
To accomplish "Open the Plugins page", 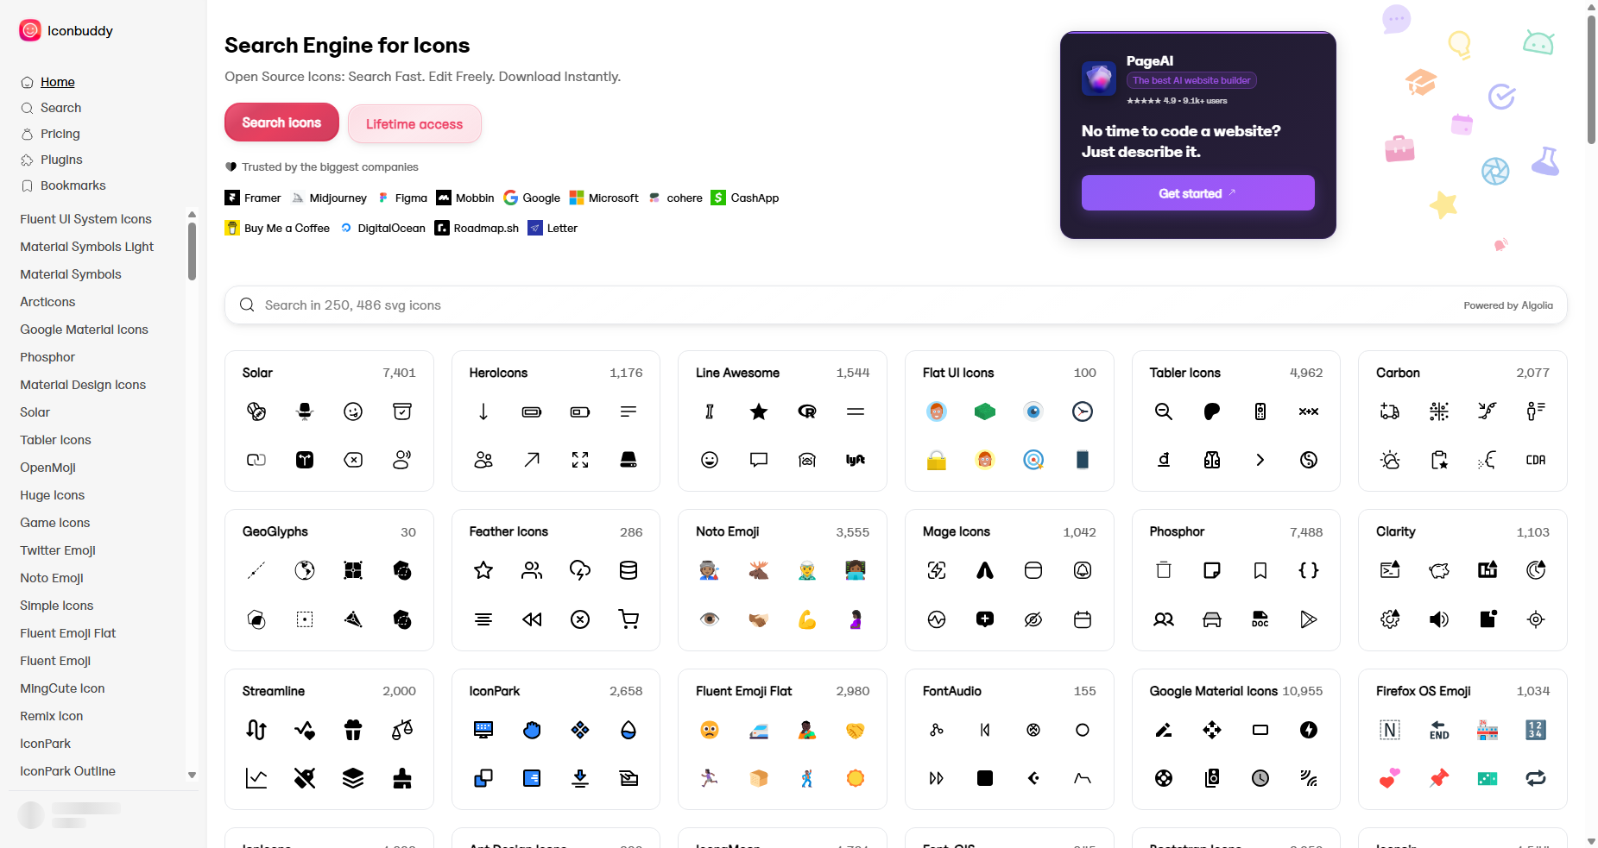I will point(61,160).
